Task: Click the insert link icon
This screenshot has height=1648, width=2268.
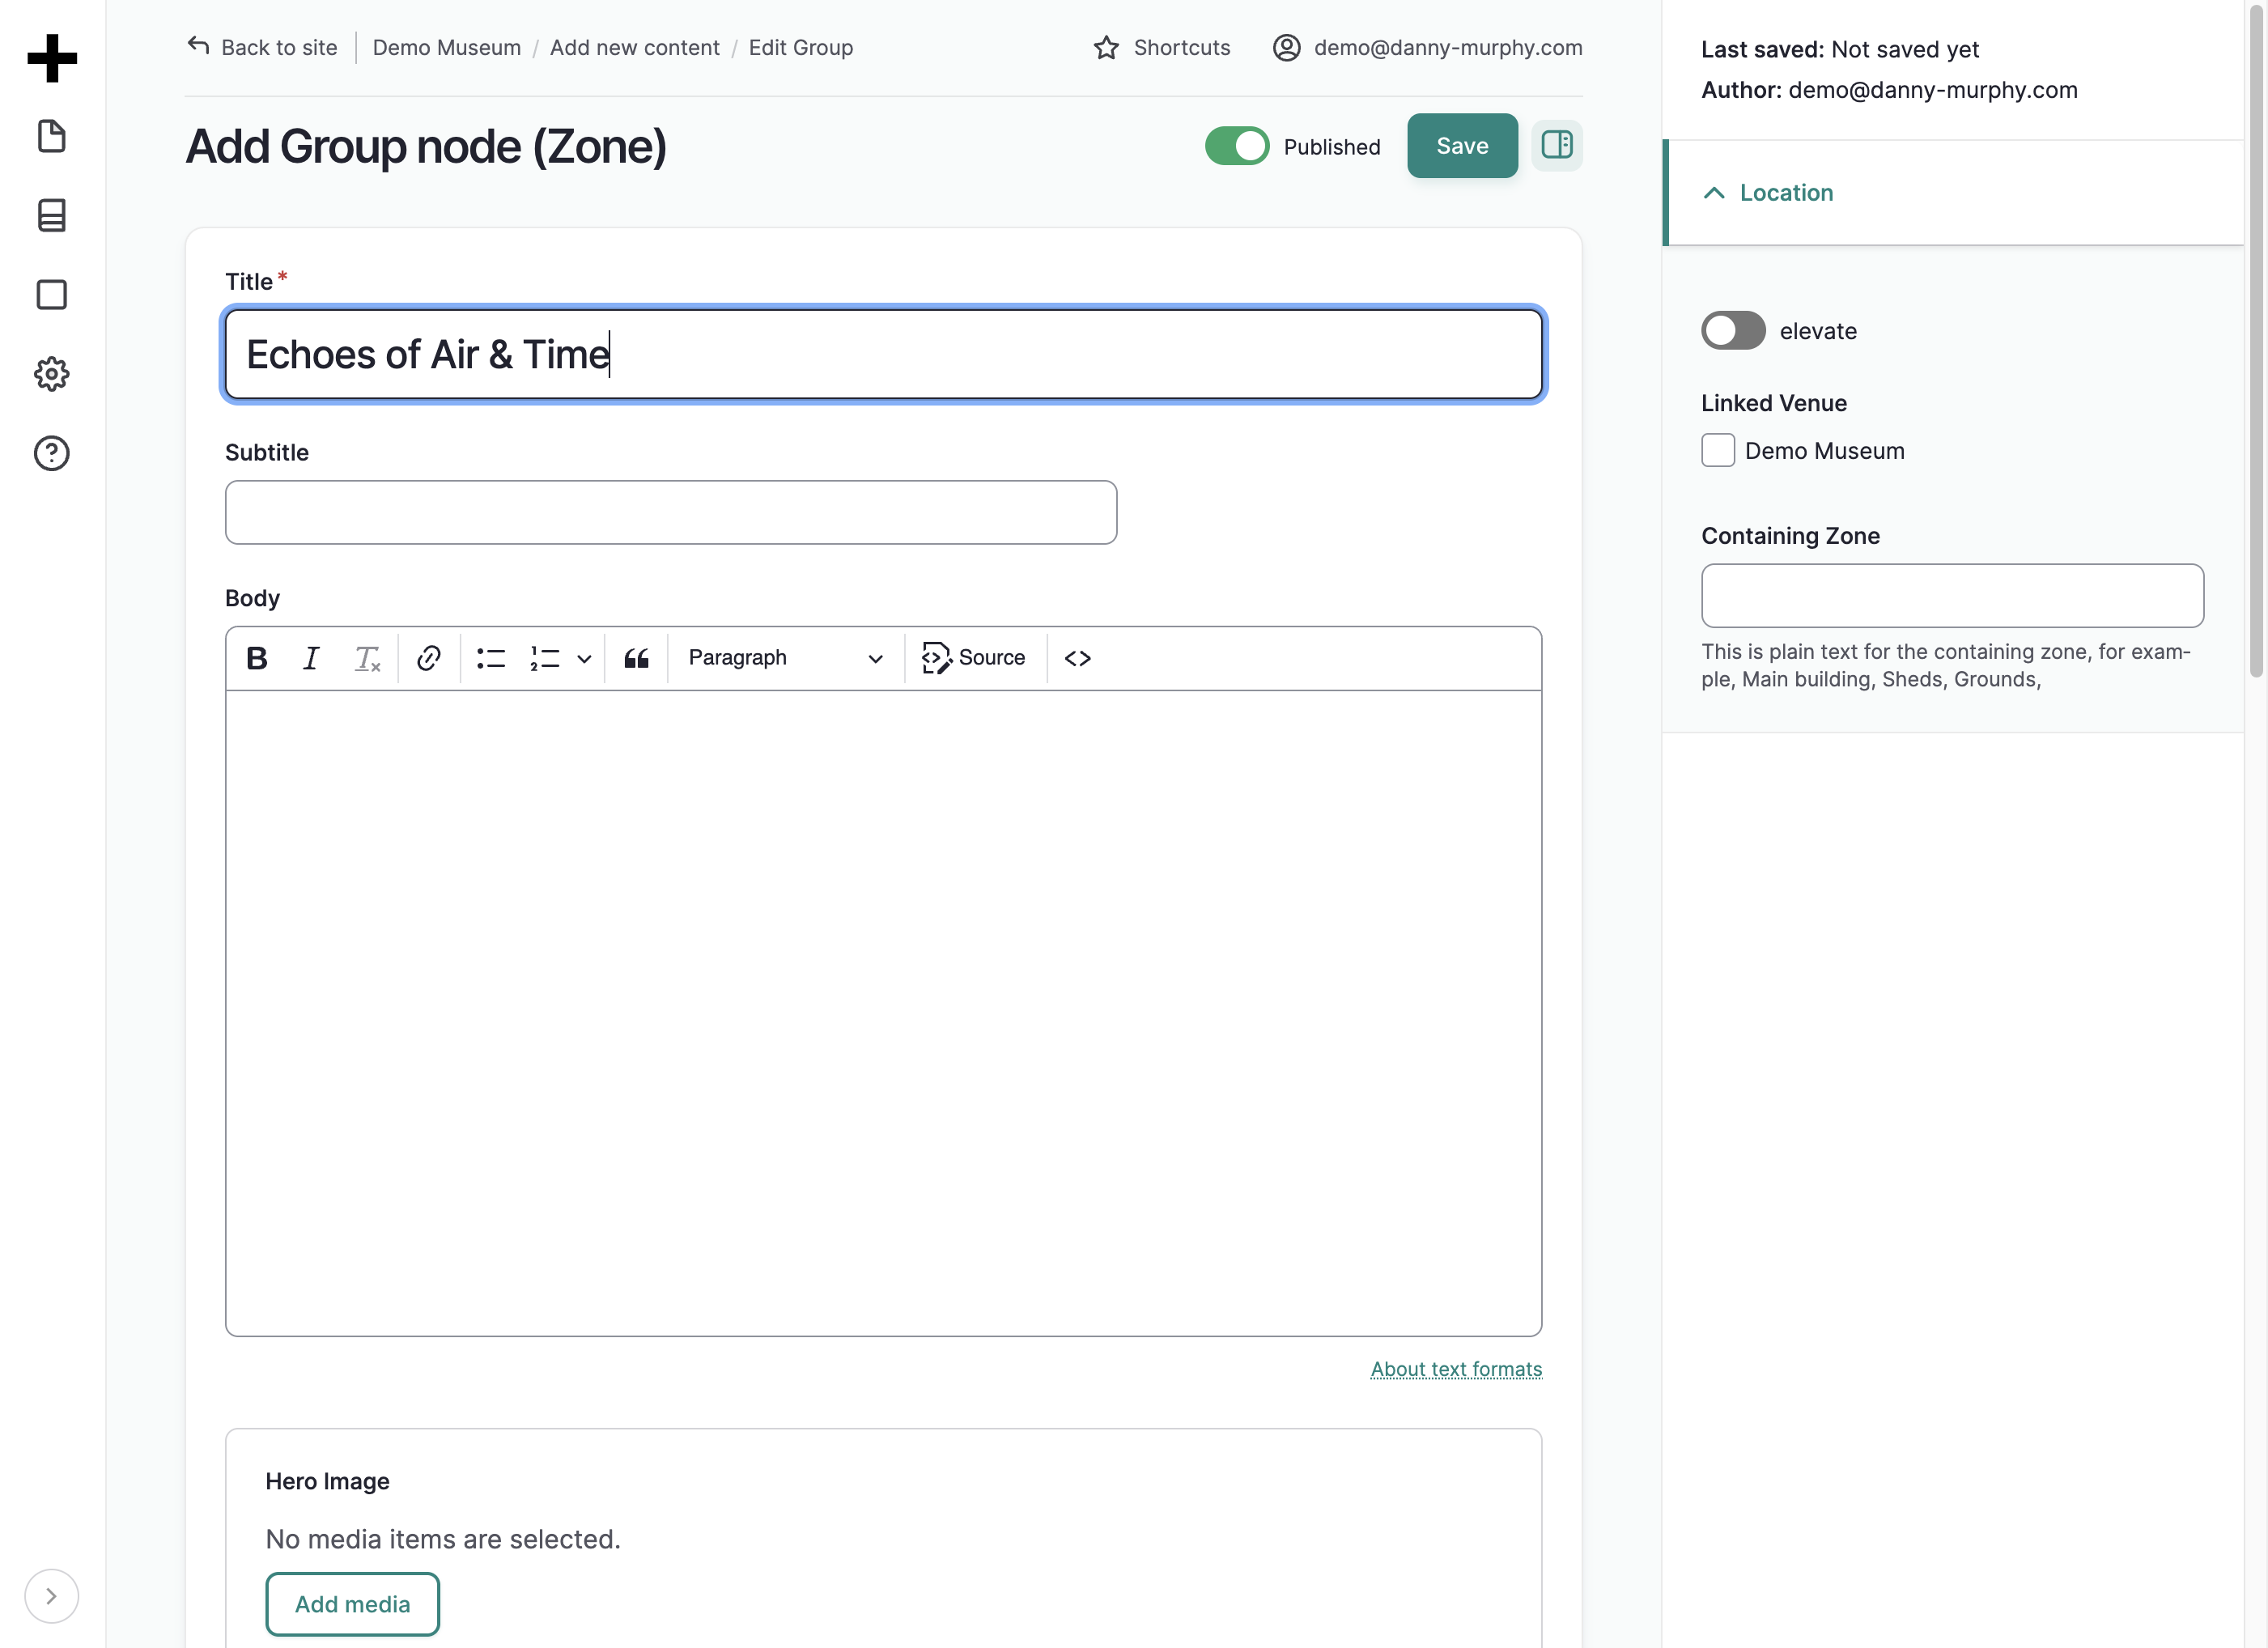Action: [x=429, y=658]
